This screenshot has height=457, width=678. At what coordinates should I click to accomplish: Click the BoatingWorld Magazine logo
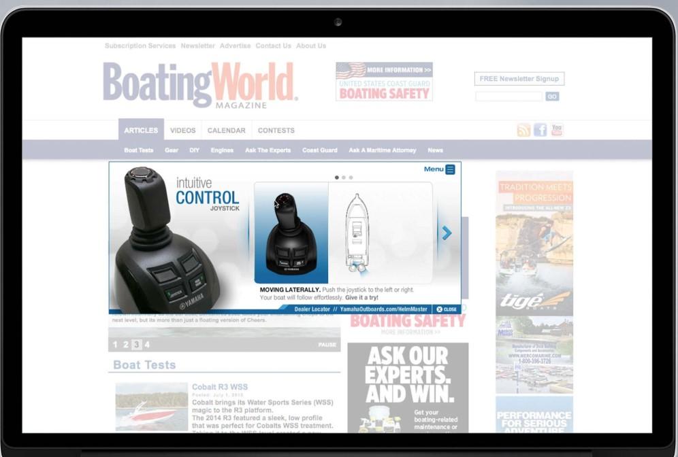coord(200,85)
